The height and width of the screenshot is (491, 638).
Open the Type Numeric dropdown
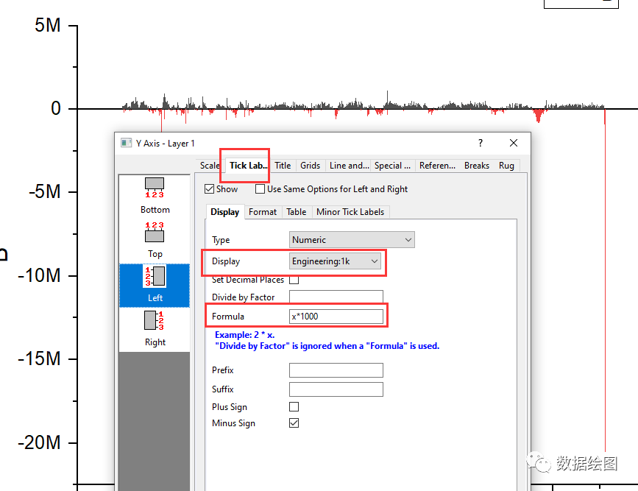352,240
